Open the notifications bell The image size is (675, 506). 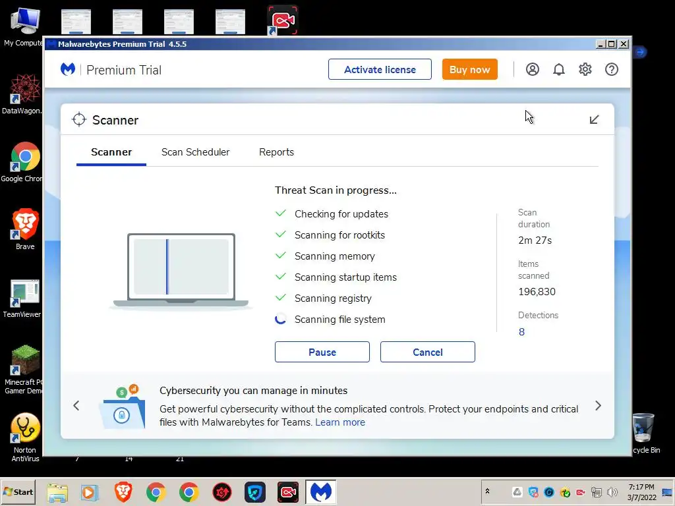point(559,69)
